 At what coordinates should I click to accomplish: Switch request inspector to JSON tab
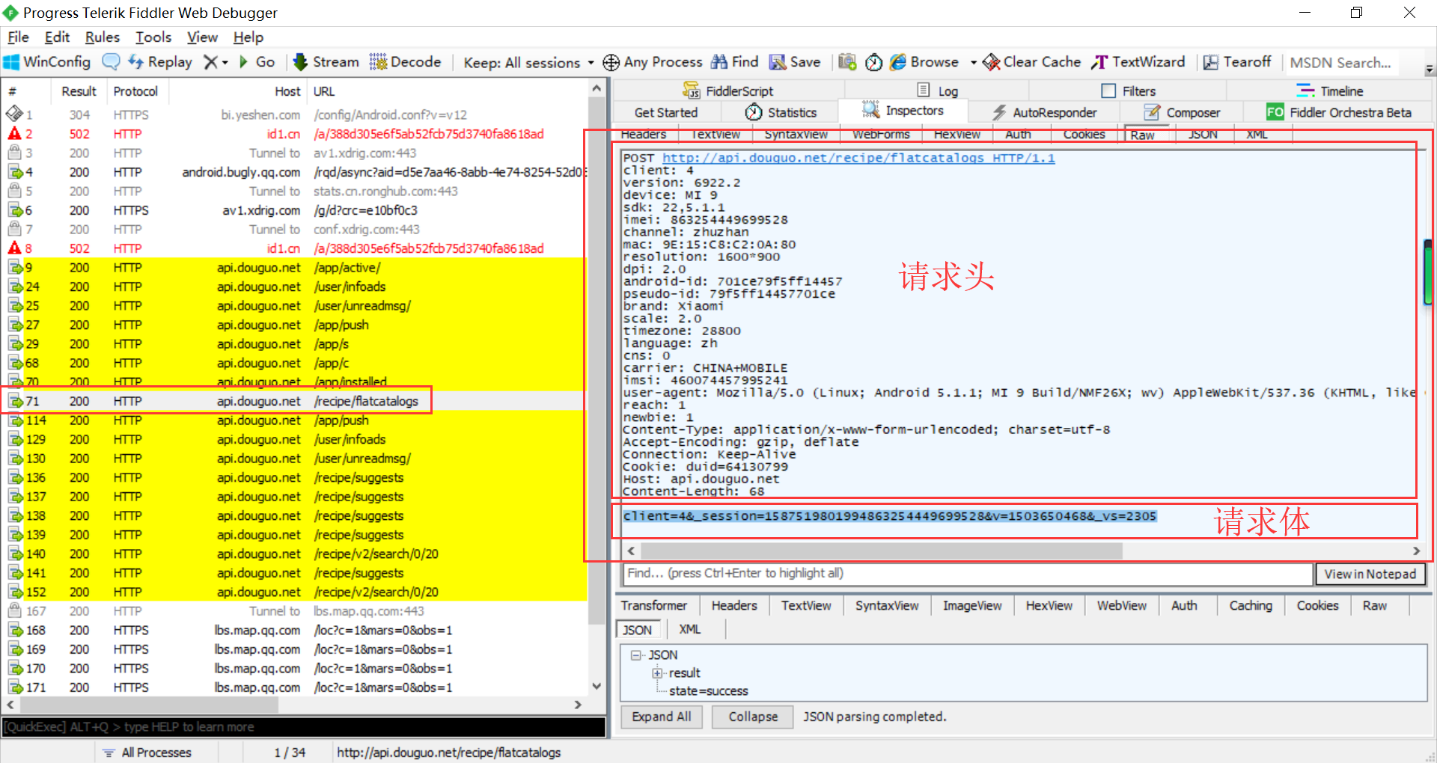coord(1203,135)
